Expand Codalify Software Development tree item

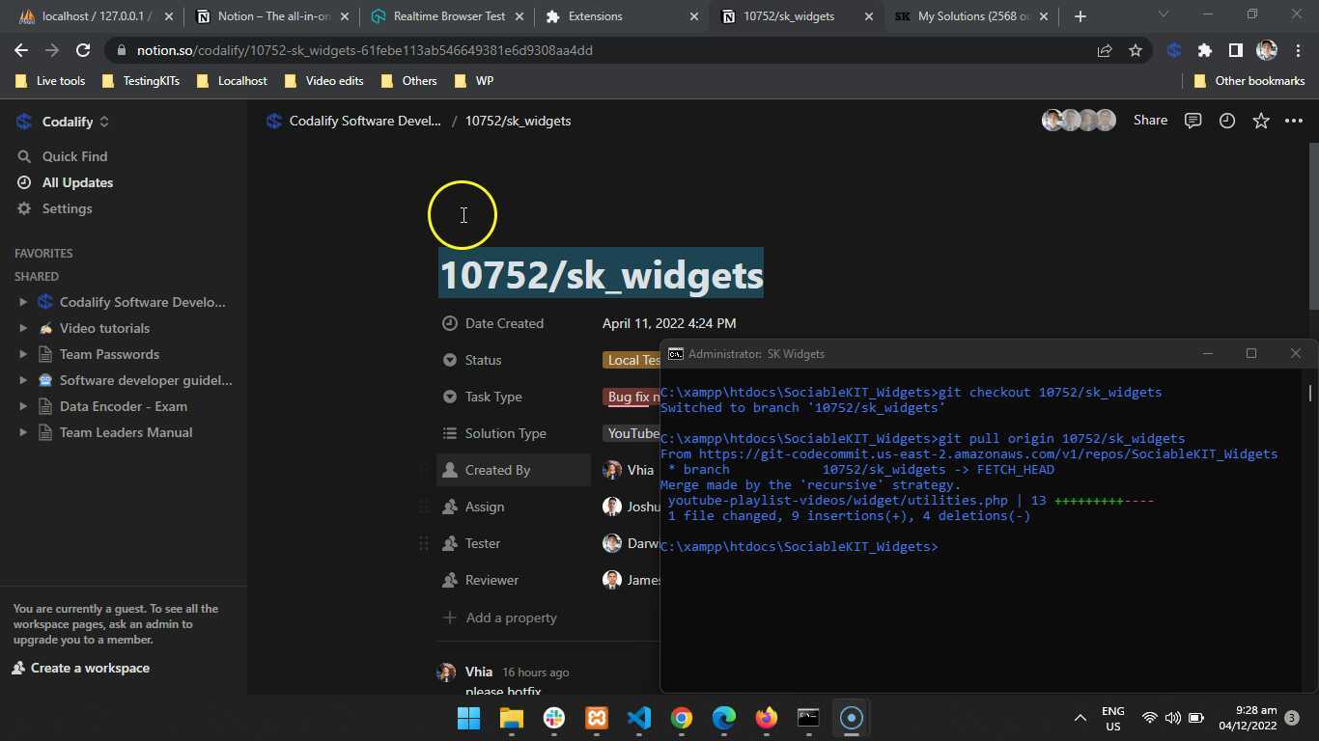[x=23, y=302]
